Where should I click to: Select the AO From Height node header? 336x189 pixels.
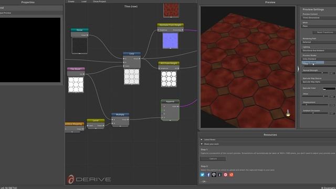(169, 63)
